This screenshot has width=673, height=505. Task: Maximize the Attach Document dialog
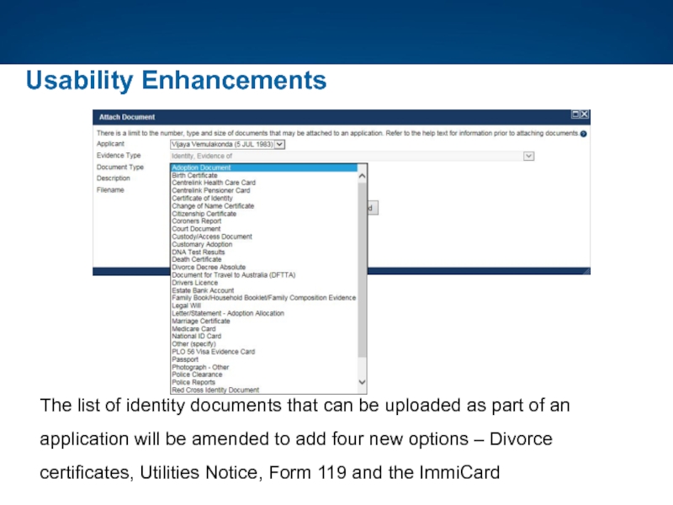click(575, 115)
